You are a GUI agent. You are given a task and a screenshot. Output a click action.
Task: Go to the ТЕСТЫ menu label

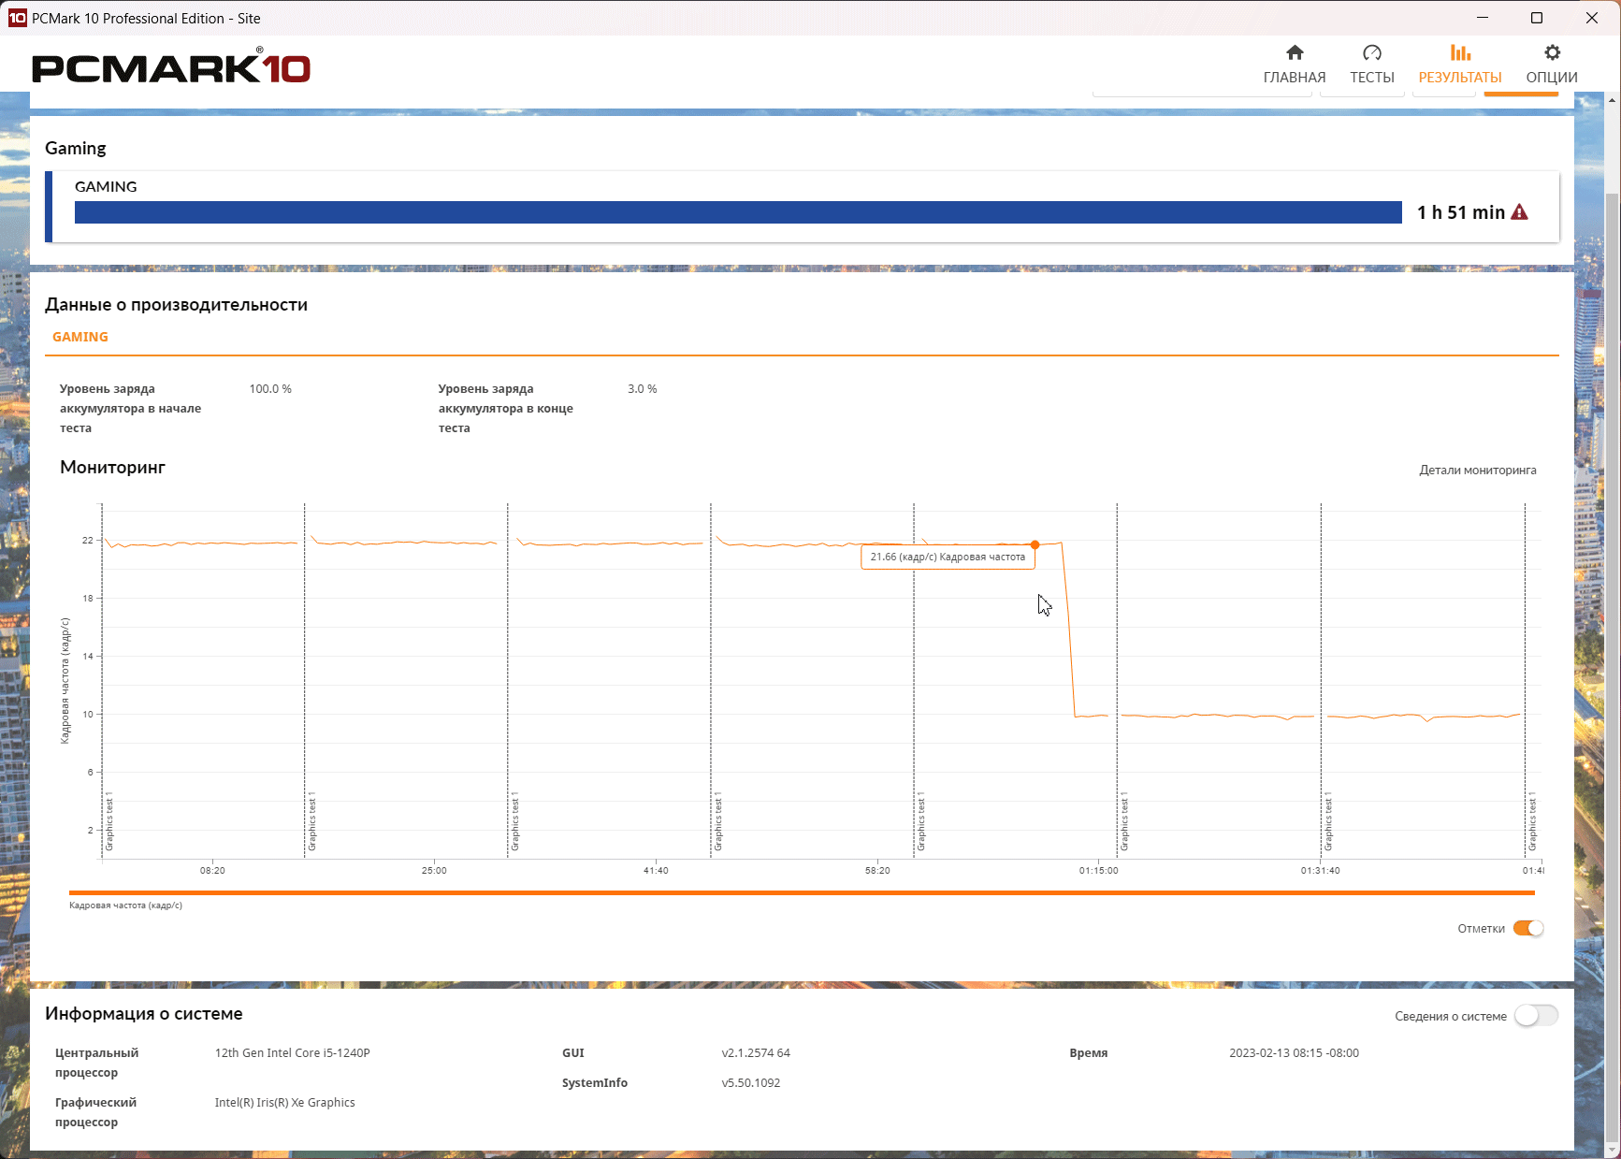pos(1372,78)
